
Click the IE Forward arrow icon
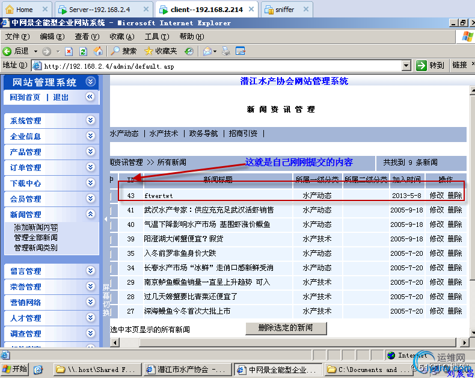[46, 51]
